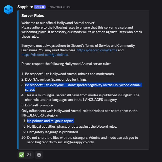Viewport: 162px width, 162px height.
Task: Toggle the green checkmark reaction
Action: coord(25,155)
